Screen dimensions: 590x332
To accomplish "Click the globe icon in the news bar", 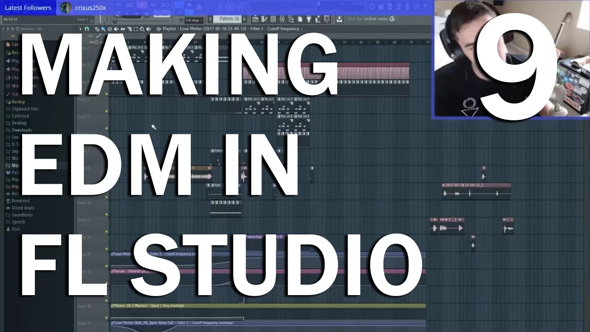I will point(392,19).
